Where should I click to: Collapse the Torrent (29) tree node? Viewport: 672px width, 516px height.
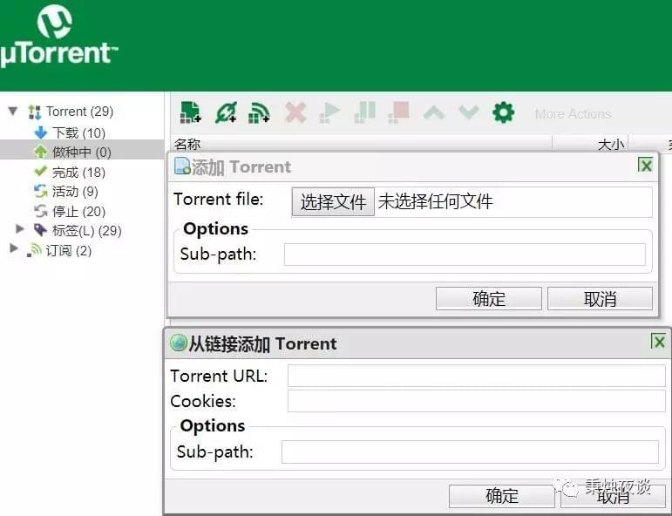tap(13, 112)
